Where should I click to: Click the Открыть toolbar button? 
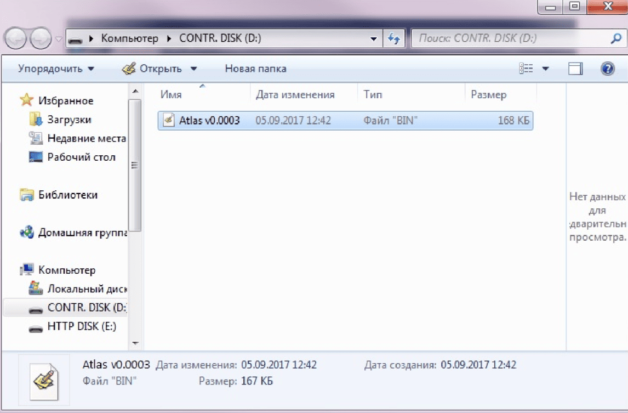pyautogui.click(x=152, y=69)
